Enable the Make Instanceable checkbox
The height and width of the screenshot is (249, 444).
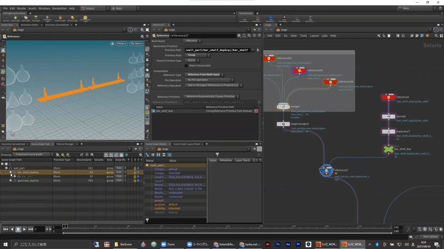[x=186, y=65]
